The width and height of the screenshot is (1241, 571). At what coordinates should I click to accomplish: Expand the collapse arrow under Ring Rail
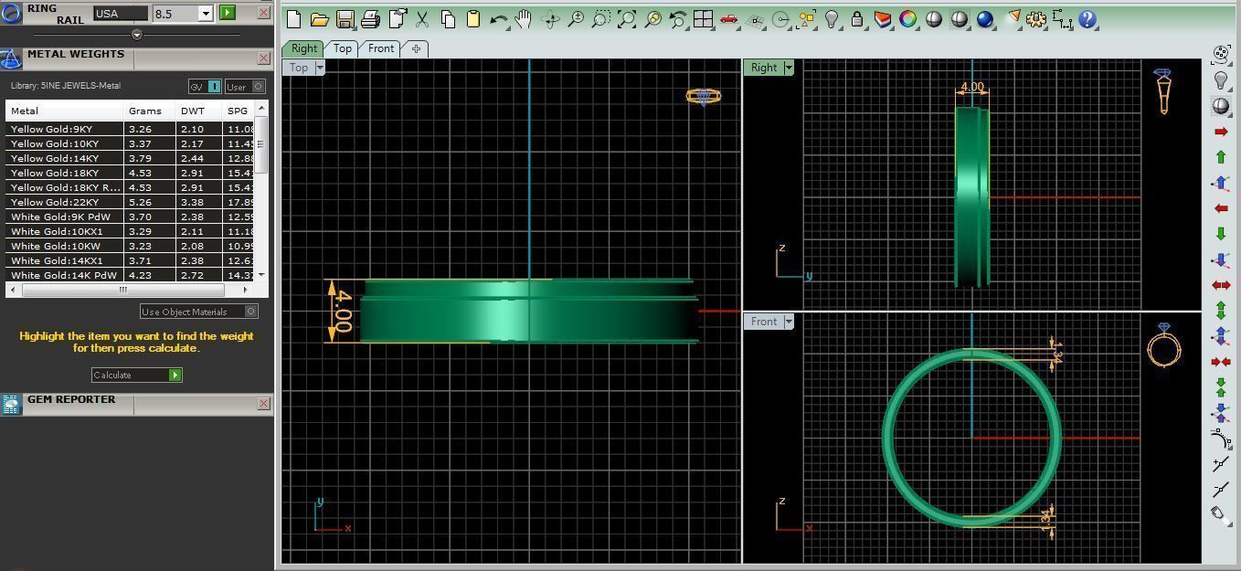click(137, 35)
